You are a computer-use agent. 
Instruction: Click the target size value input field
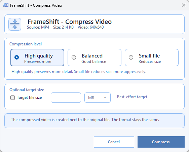point(66,98)
